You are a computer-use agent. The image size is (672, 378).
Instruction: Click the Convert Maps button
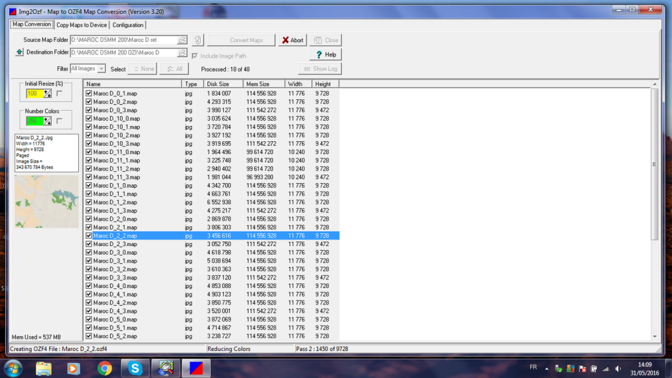(241, 40)
